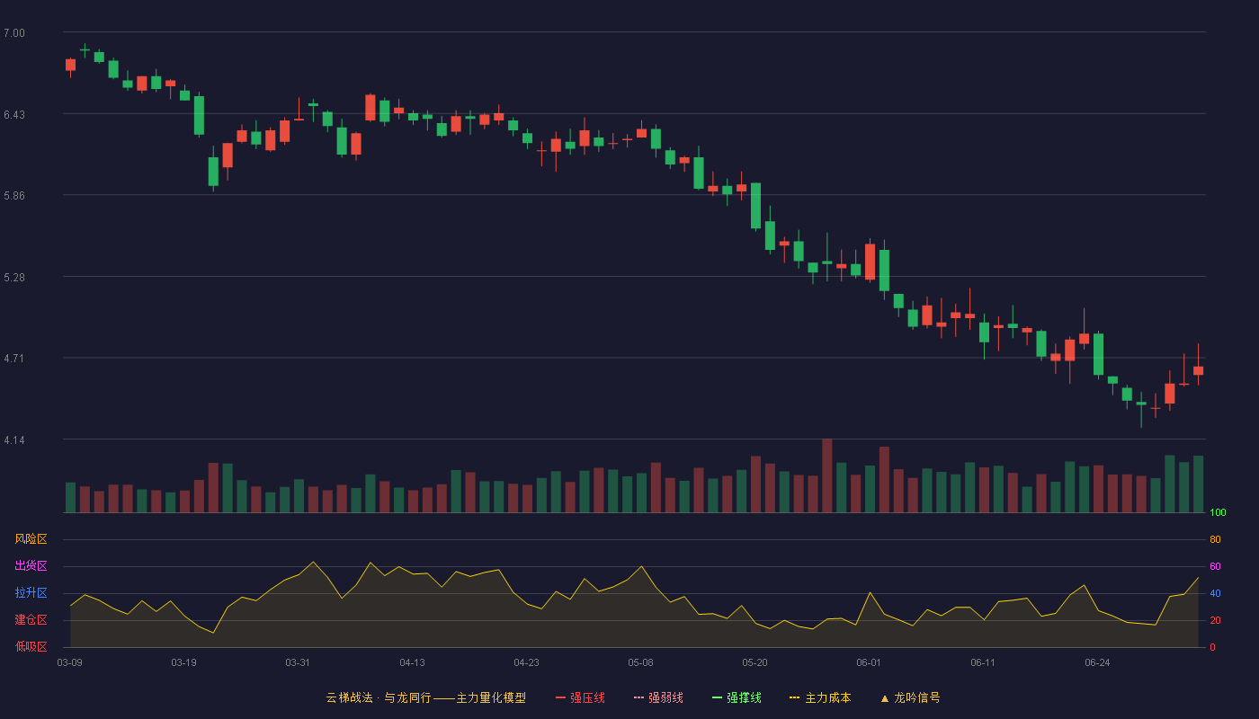Viewport: 1259px width, 719px height.
Task: Click the red 20 indicator scale value
Action: (1215, 621)
